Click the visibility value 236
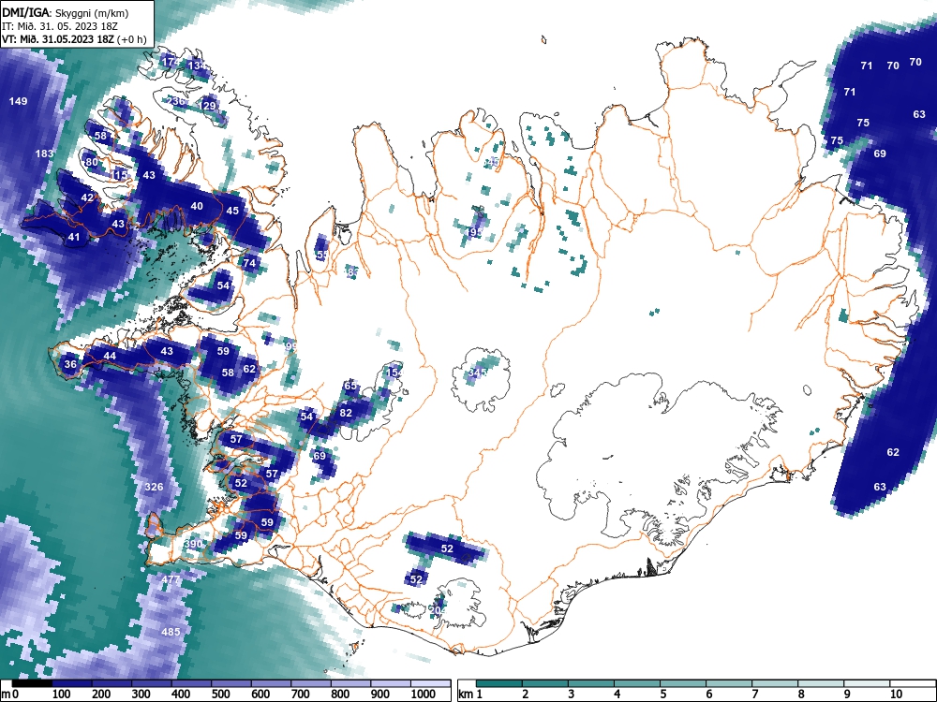The width and height of the screenshot is (937, 702). [x=176, y=101]
